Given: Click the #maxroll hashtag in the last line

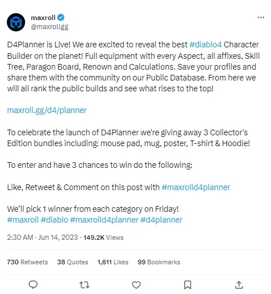Looking at the screenshot, I should click(x=23, y=220).
